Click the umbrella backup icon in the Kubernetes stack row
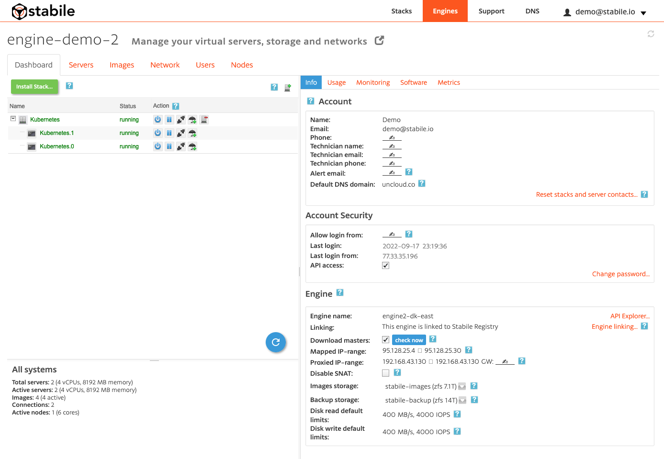664x459 pixels. (192, 120)
